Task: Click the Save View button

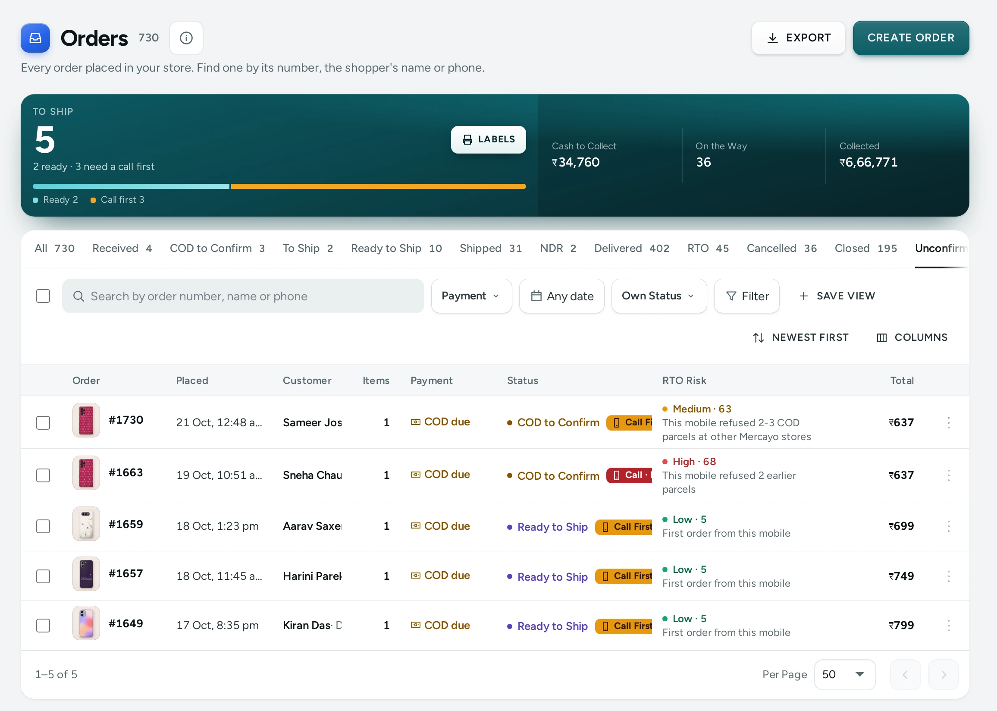Action: coord(837,296)
